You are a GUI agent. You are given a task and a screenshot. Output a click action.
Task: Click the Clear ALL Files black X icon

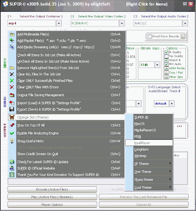pos(12,74)
